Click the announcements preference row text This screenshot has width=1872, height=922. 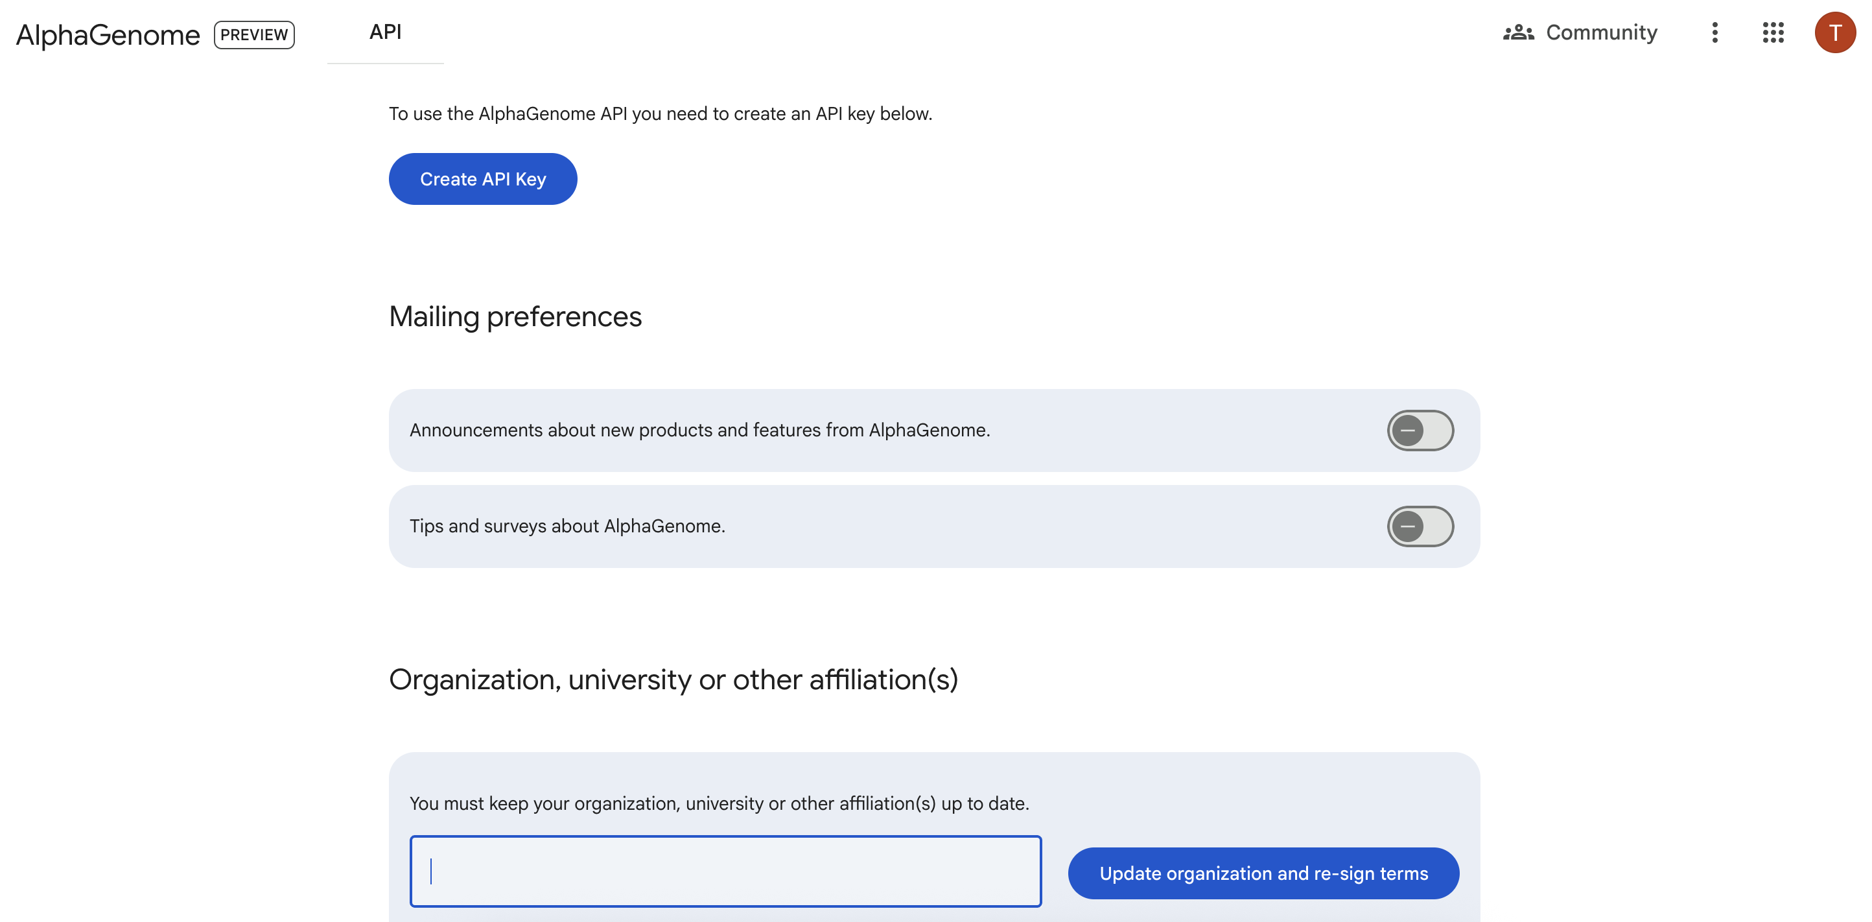coord(700,431)
